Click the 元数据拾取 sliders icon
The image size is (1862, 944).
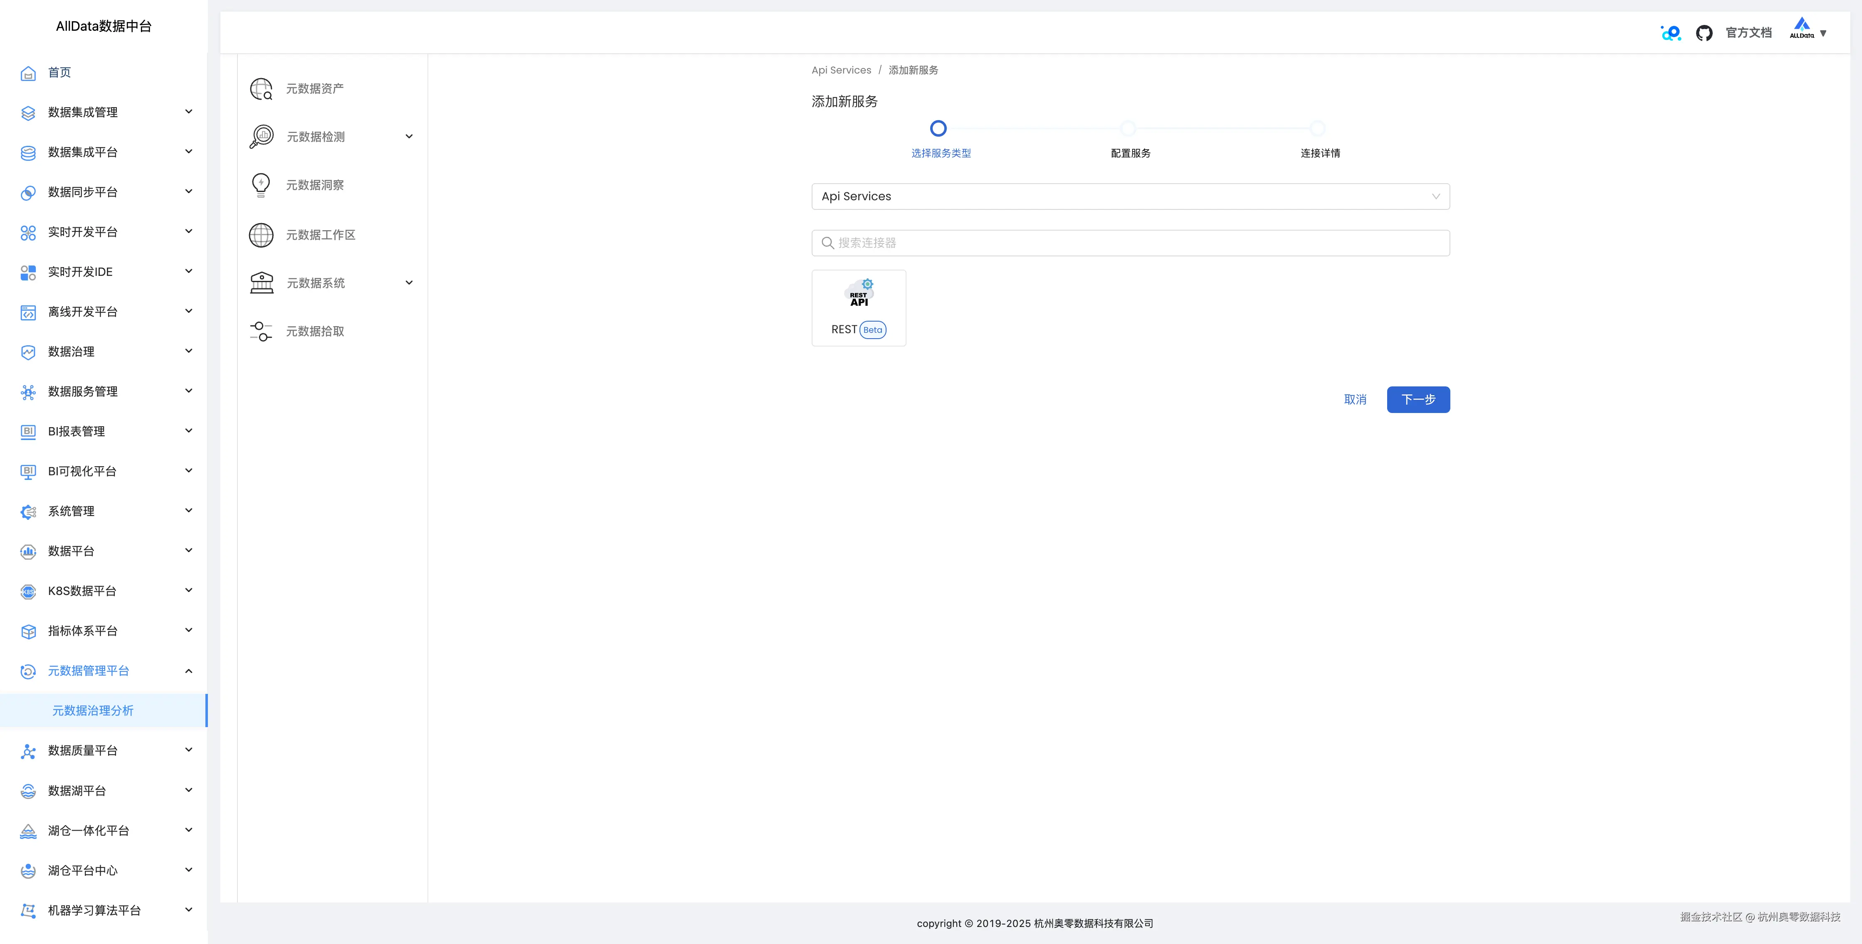(x=261, y=332)
